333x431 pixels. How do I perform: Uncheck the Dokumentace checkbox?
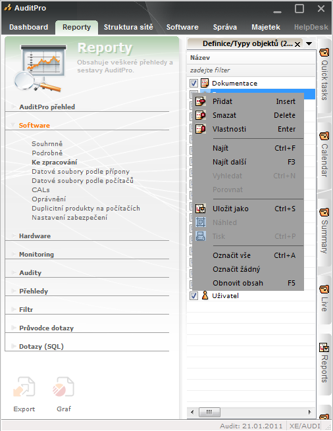pyautogui.click(x=194, y=83)
